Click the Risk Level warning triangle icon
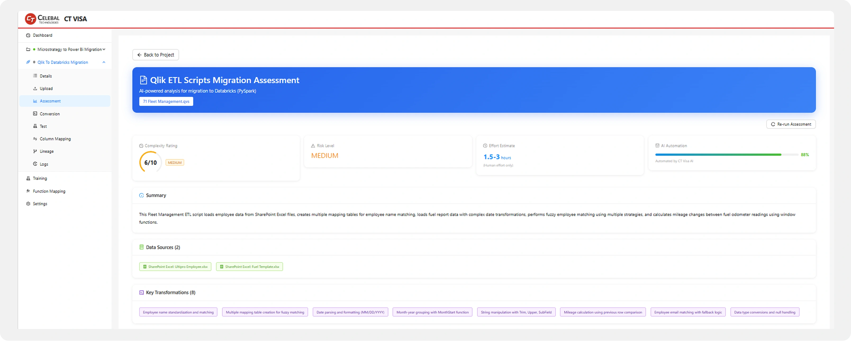This screenshot has width=851, height=364. coord(313,146)
